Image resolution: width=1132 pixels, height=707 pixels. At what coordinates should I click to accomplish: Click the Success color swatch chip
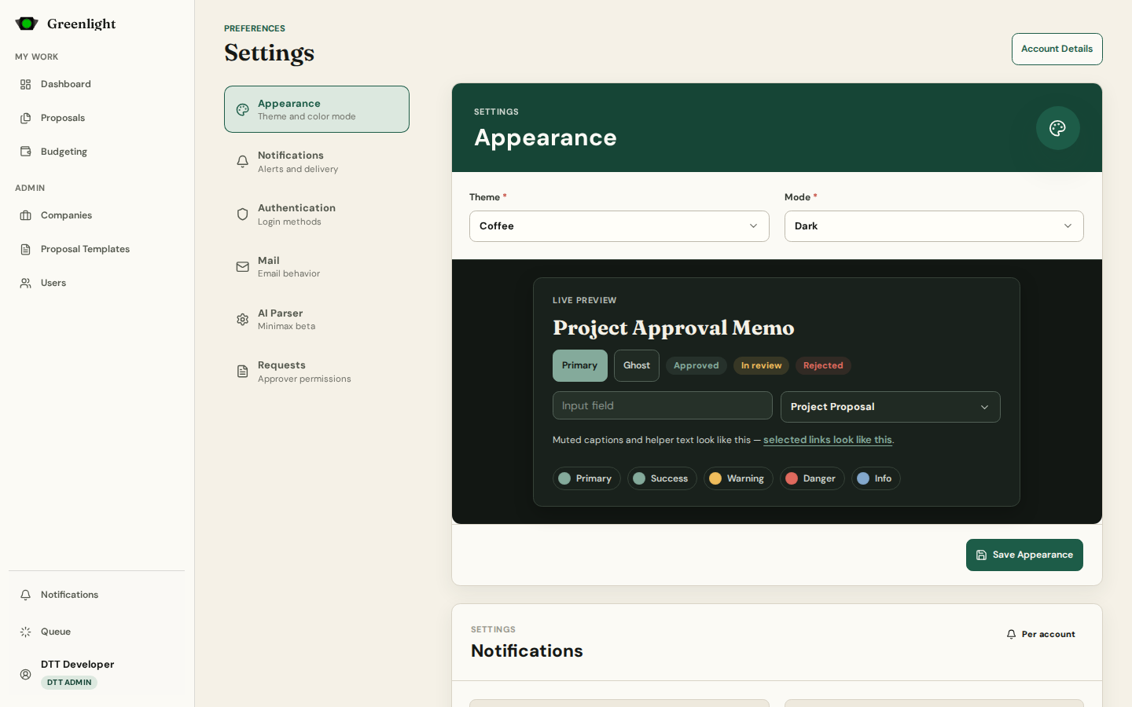(662, 478)
